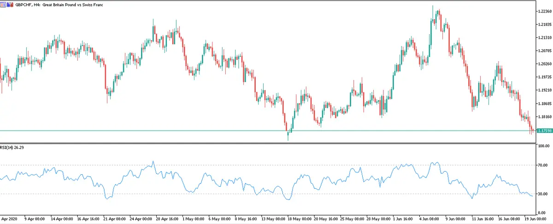Click the RSI 30.00 oversold level label
The image size is (553, 224).
[x=544, y=194]
